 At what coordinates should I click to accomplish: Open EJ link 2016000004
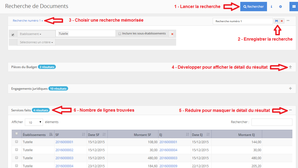pyautogui.click(x=168, y=150)
